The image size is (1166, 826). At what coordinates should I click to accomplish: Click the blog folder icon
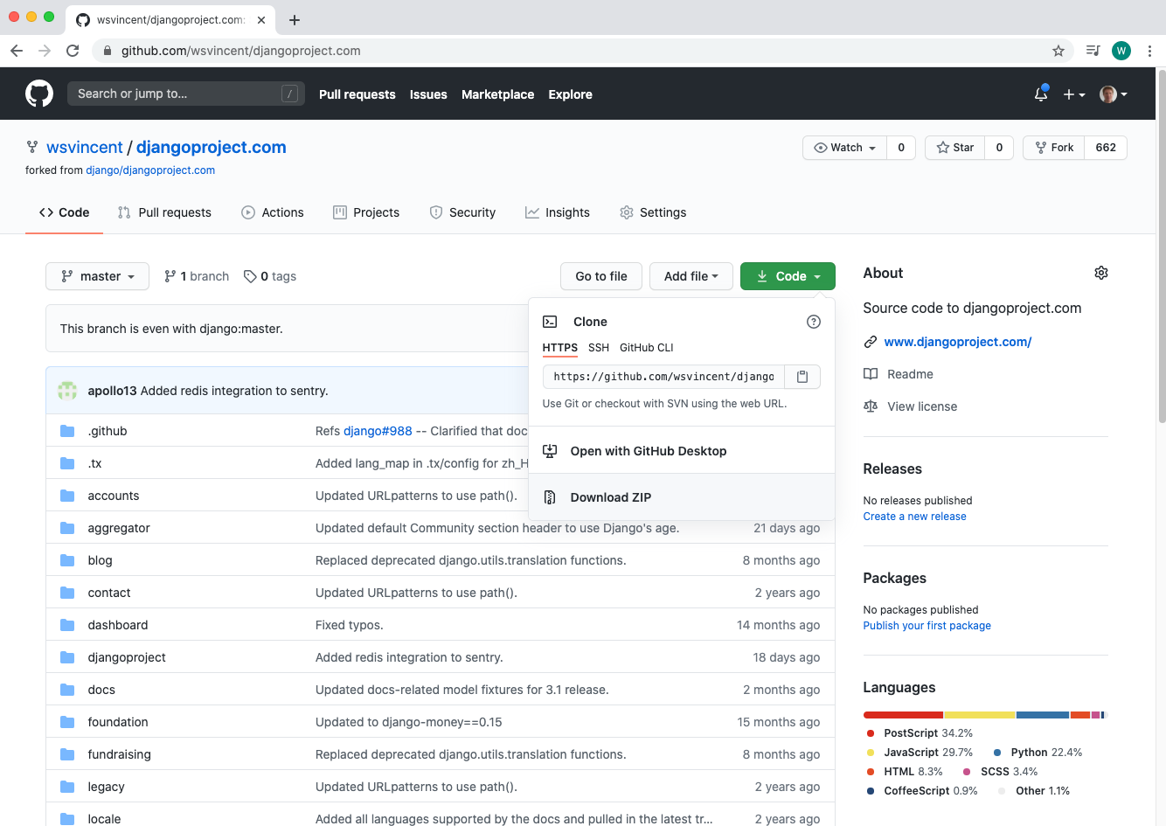click(x=67, y=560)
